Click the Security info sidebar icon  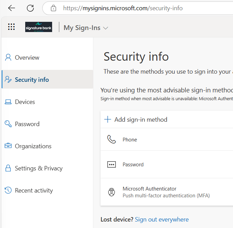pyautogui.click(x=8, y=79)
